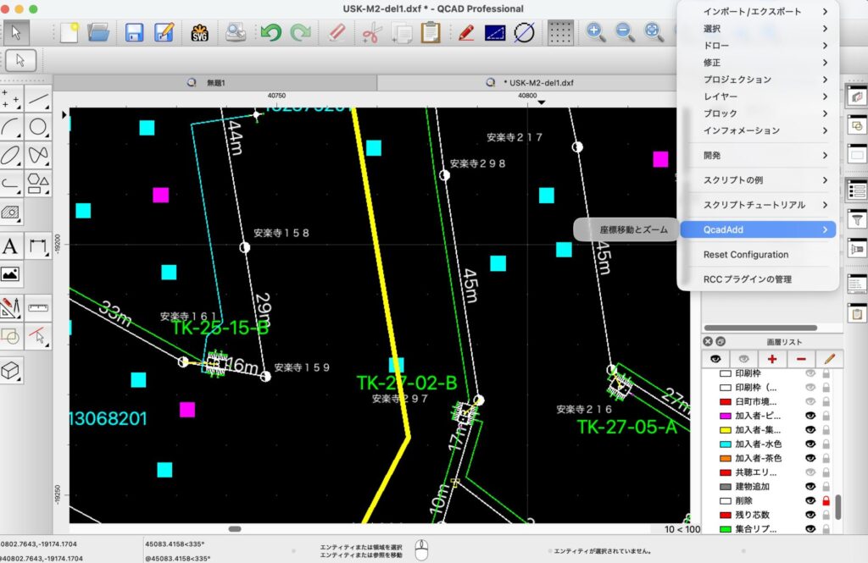Image resolution: width=868 pixels, height=563 pixels.
Task: Select the Text tool A icon
Action: [11, 246]
